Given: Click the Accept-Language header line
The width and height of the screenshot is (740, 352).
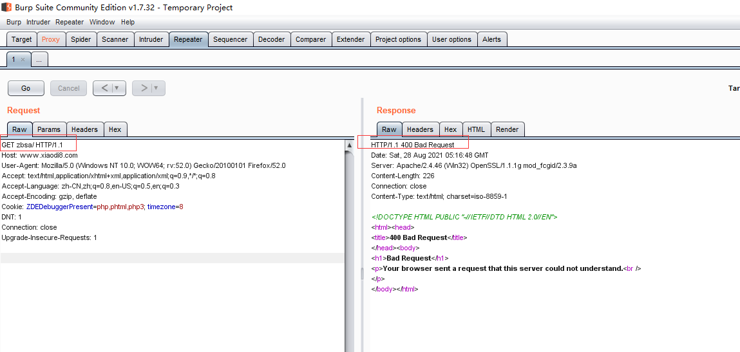Looking at the screenshot, I should click(91, 186).
